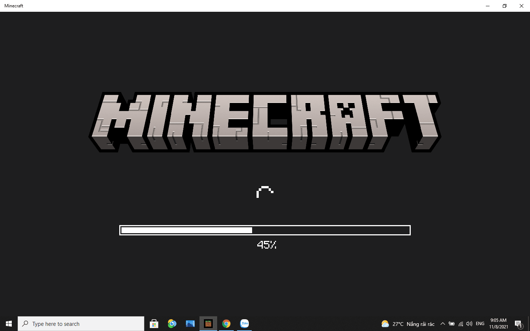530x331 pixels.
Task: Minimize the Minecraft window
Action: [x=488, y=6]
